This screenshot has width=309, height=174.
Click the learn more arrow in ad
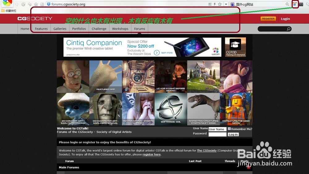[157, 53]
